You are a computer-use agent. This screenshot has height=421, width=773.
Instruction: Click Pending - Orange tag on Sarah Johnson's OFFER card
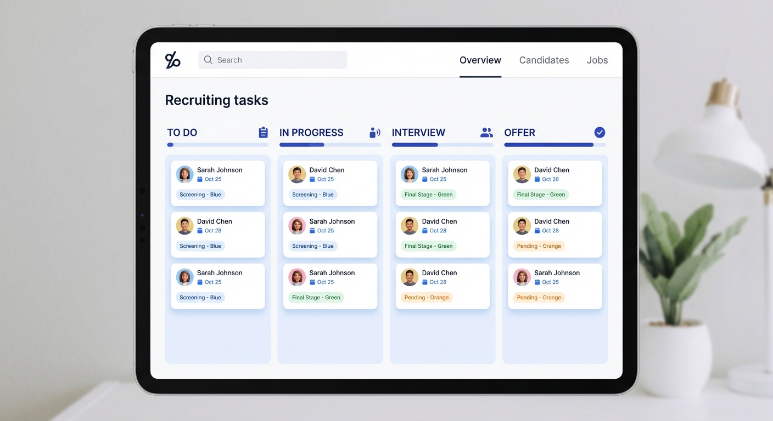(x=539, y=298)
